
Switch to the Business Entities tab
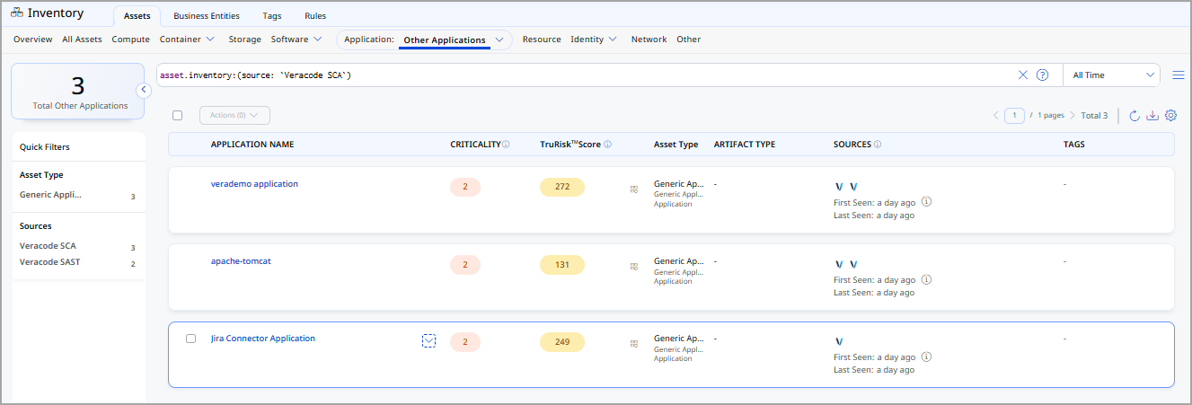click(207, 16)
